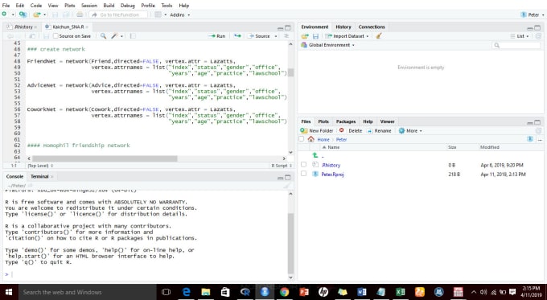This screenshot has height=300, width=547.
Task: Click the Environment search field
Action: tap(516, 45)
